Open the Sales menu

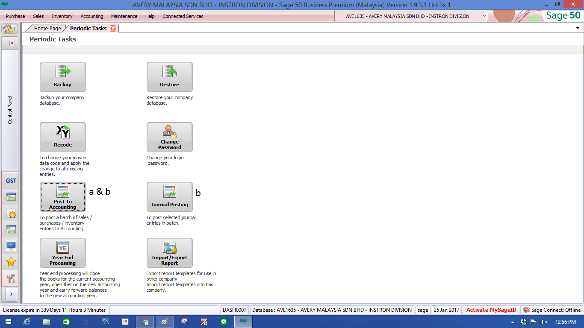point(38,16)
